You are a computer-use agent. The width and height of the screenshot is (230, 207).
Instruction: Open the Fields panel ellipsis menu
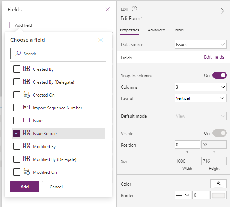coord(108,25)
